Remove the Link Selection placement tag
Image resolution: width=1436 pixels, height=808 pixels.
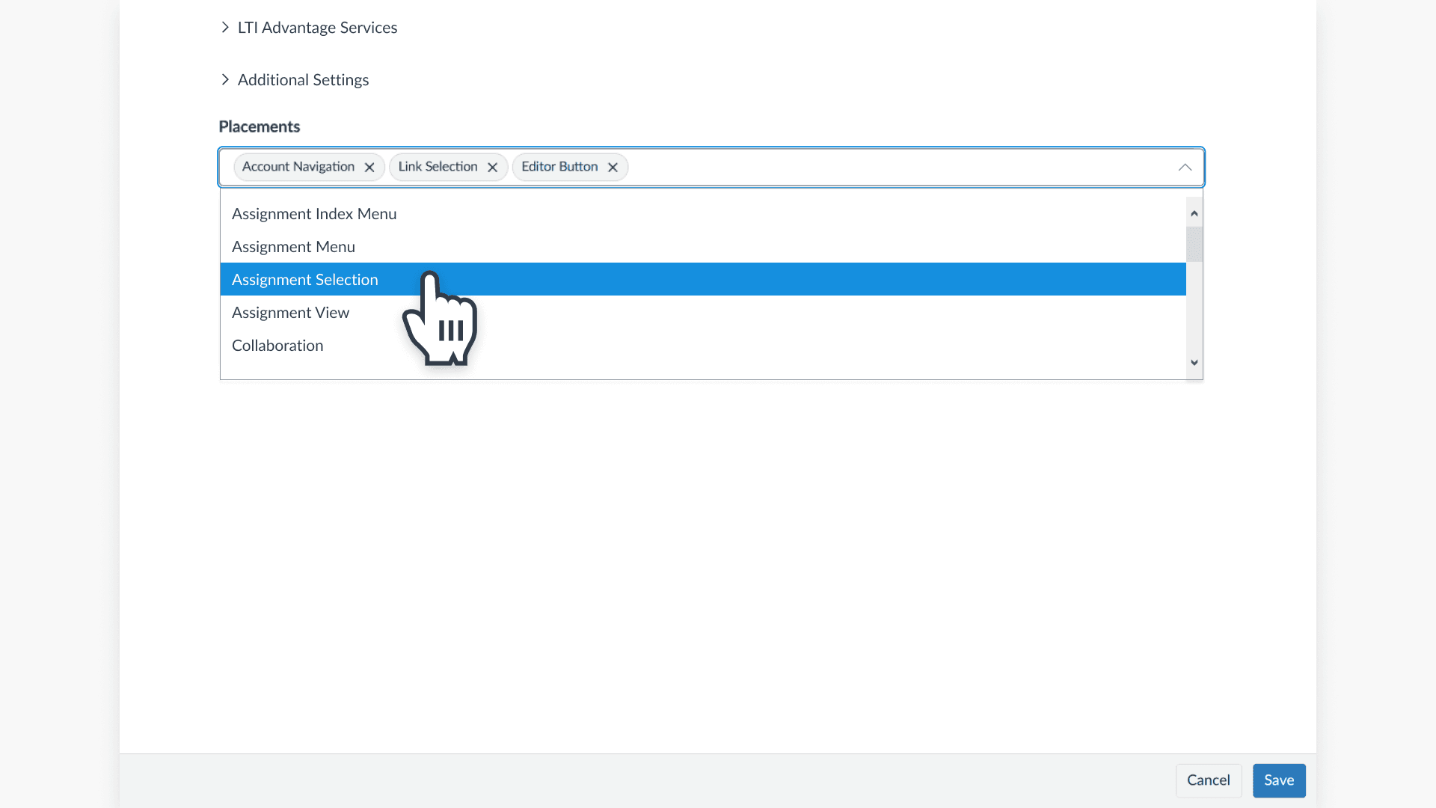(492, 167)
